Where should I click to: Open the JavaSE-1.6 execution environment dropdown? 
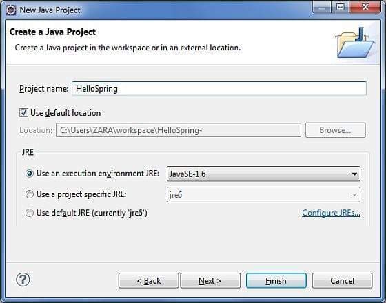(263, 174)
